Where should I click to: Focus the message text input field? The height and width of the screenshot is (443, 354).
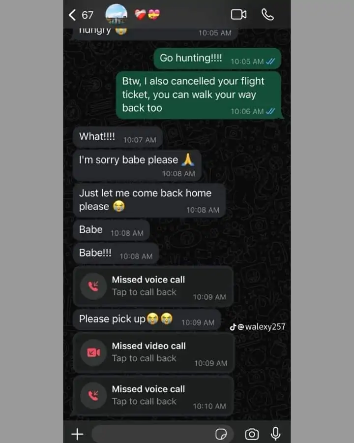162,434
